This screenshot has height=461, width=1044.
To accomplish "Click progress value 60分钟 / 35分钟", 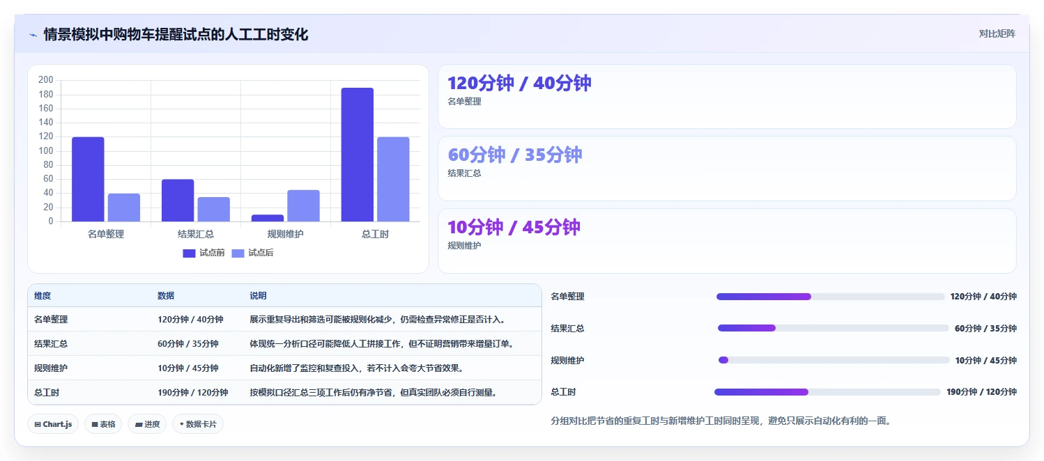I will tap(985, 329).
